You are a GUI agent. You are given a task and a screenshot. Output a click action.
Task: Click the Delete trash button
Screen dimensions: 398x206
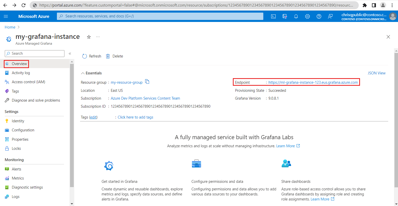(115, 56)
